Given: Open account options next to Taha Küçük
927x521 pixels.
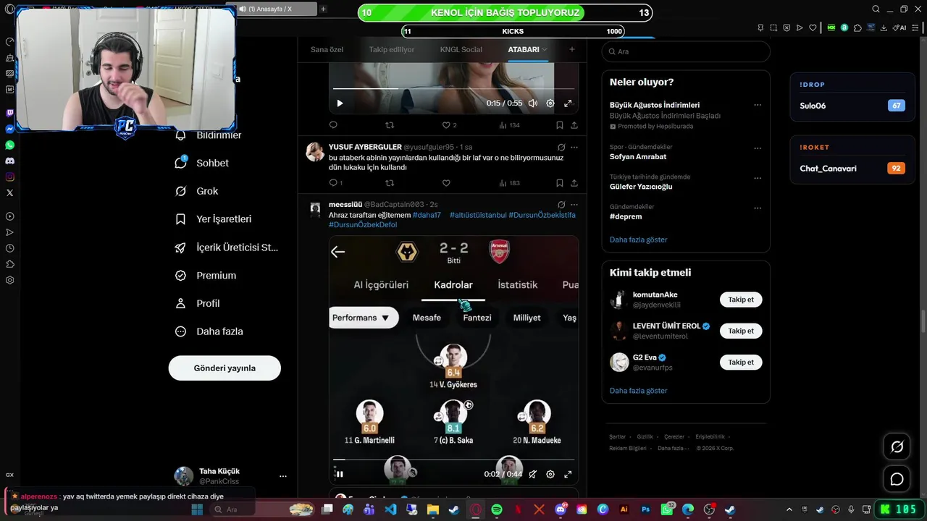Looking at the screenshot, I should point(283,476).
